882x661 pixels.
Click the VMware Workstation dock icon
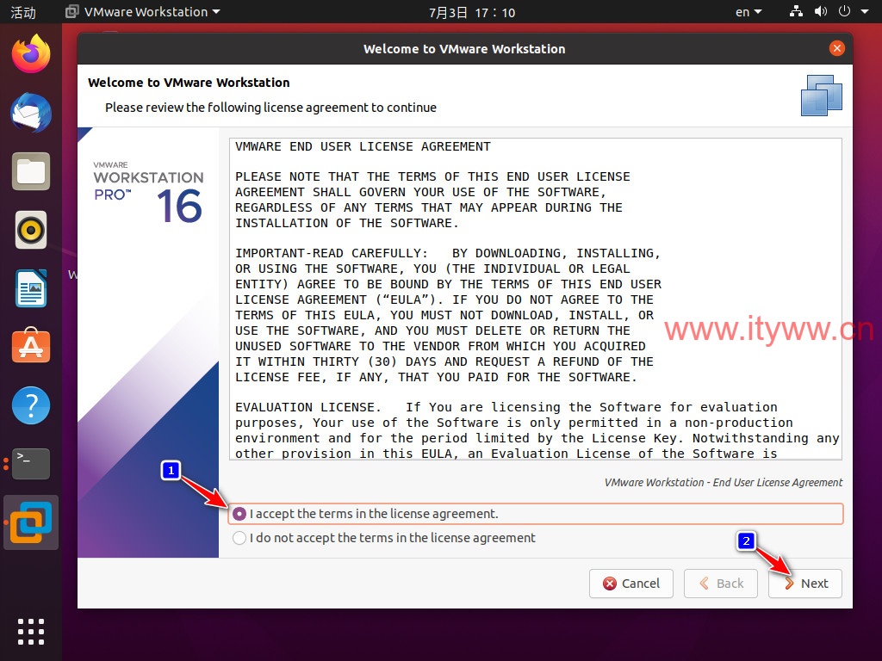point(31,522)
